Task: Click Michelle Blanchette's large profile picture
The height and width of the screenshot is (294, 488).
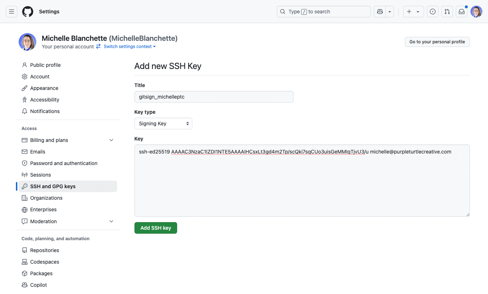Action: (x=27, y=42)
